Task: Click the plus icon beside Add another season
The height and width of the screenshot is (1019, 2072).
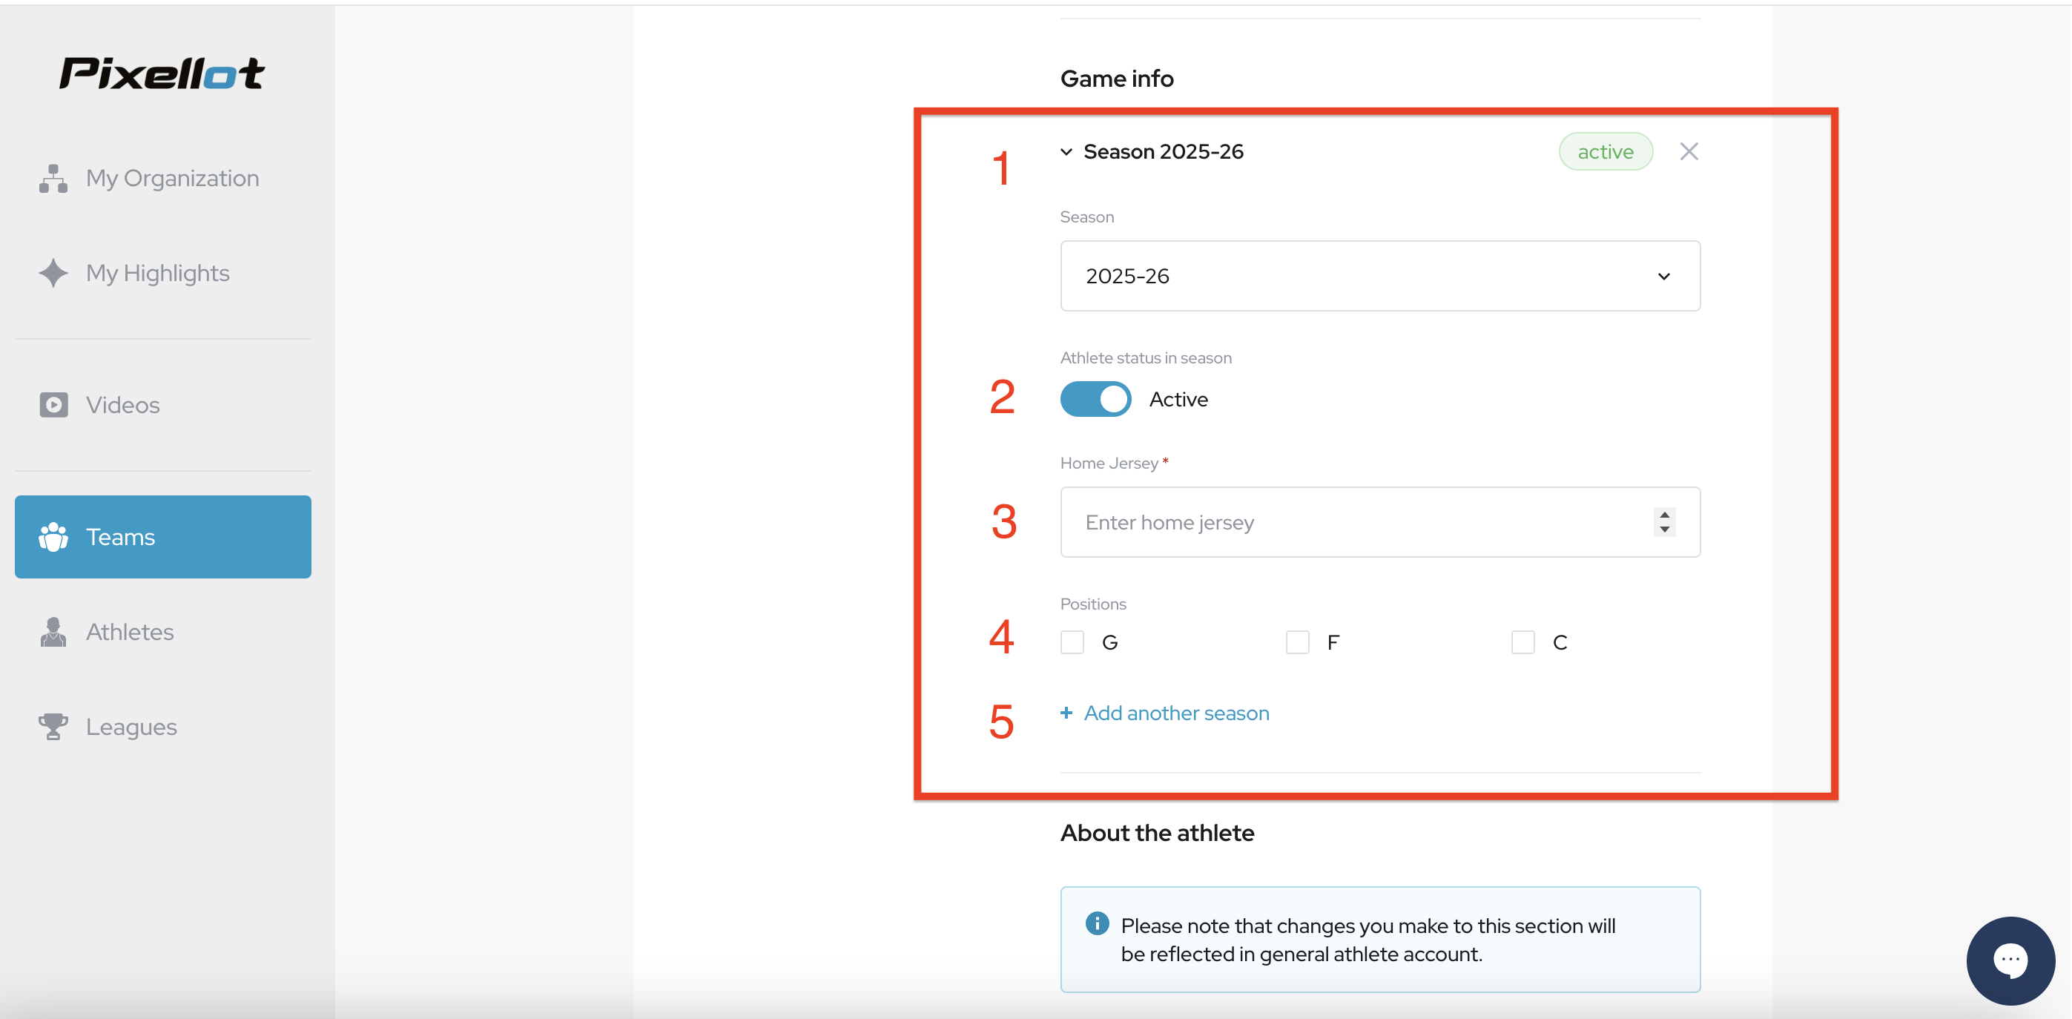Action: 1066,713
